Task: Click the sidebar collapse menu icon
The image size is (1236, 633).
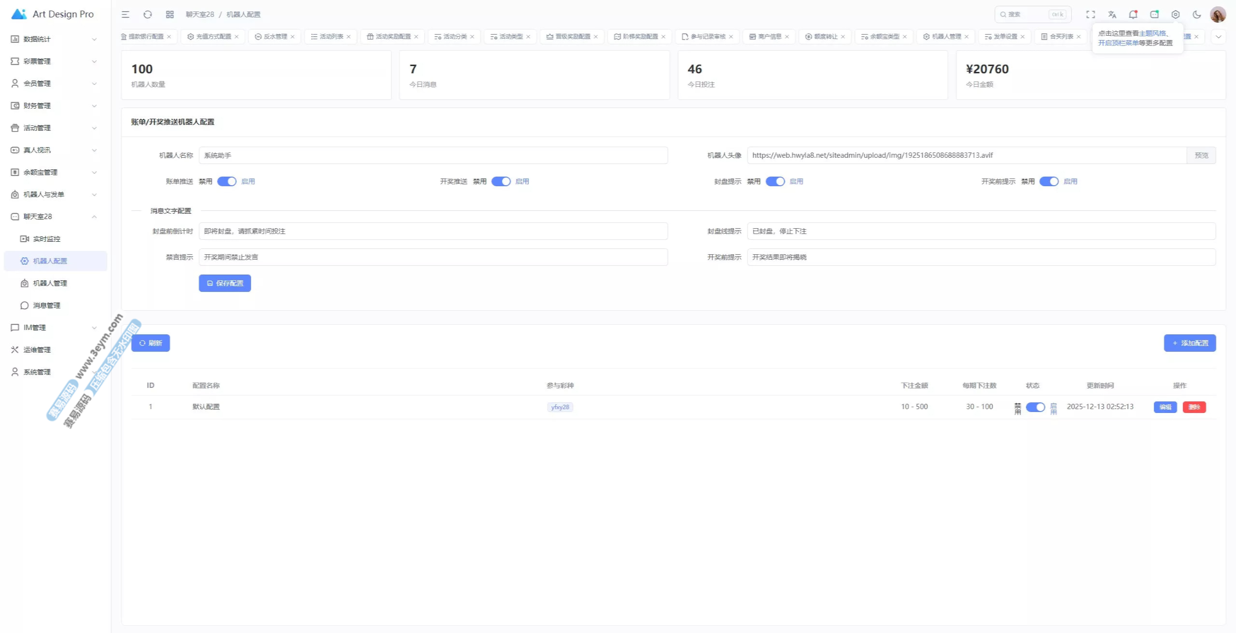Action: pyautogui.click(x=126, y=14)
